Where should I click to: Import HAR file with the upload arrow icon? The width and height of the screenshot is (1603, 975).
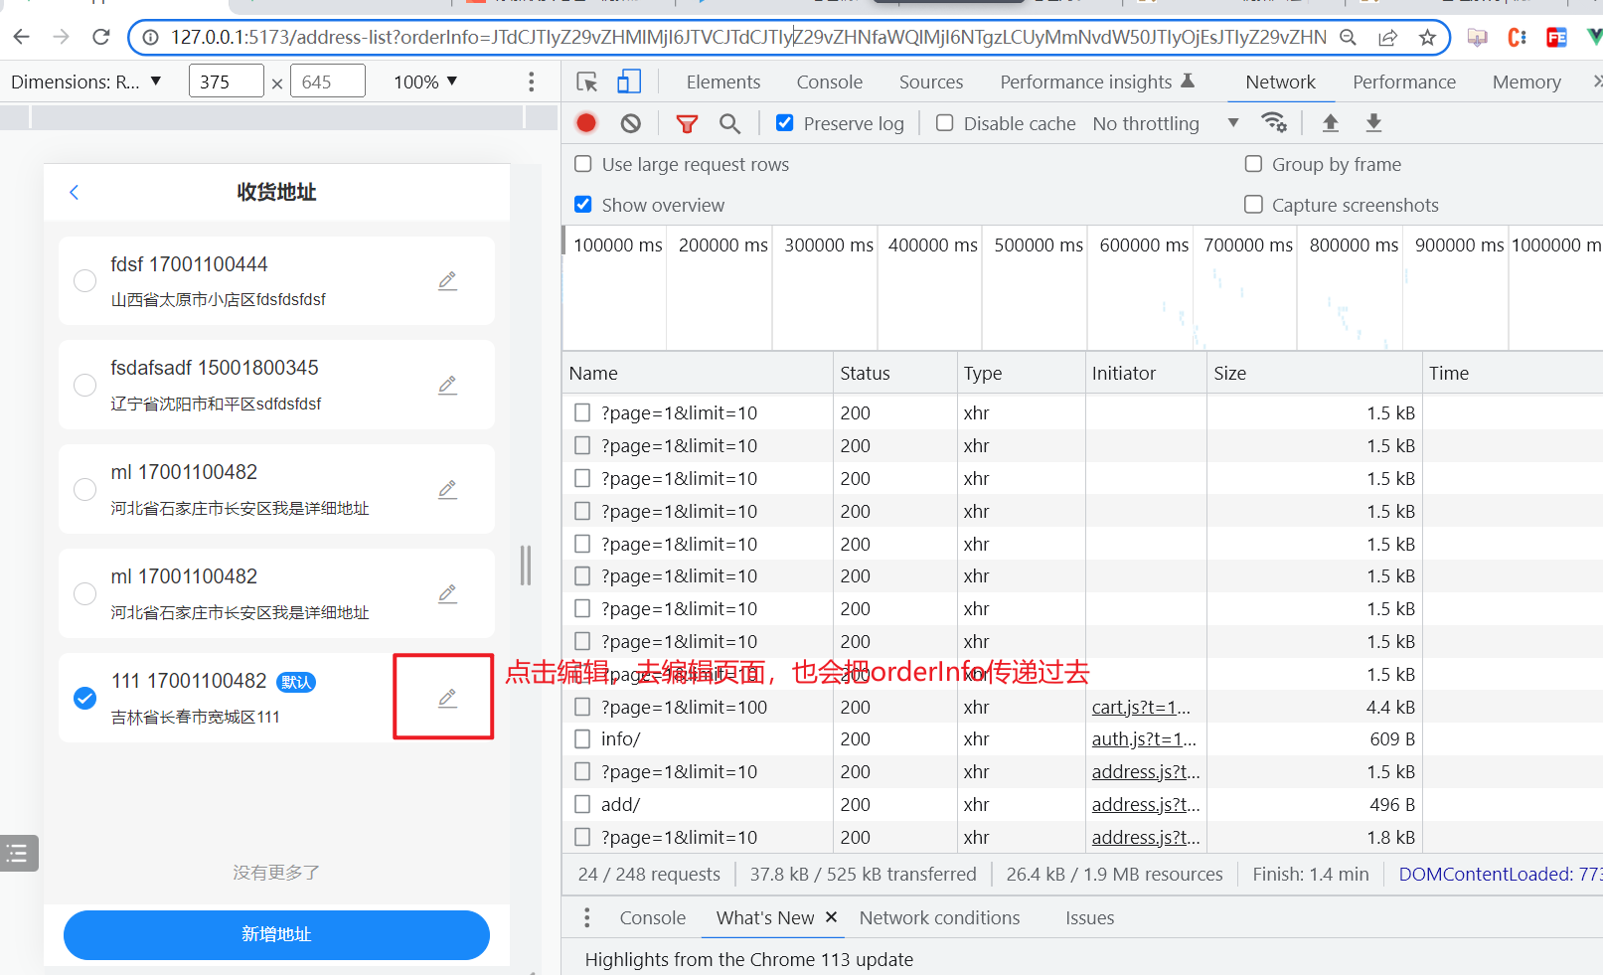coord(1331,123)
